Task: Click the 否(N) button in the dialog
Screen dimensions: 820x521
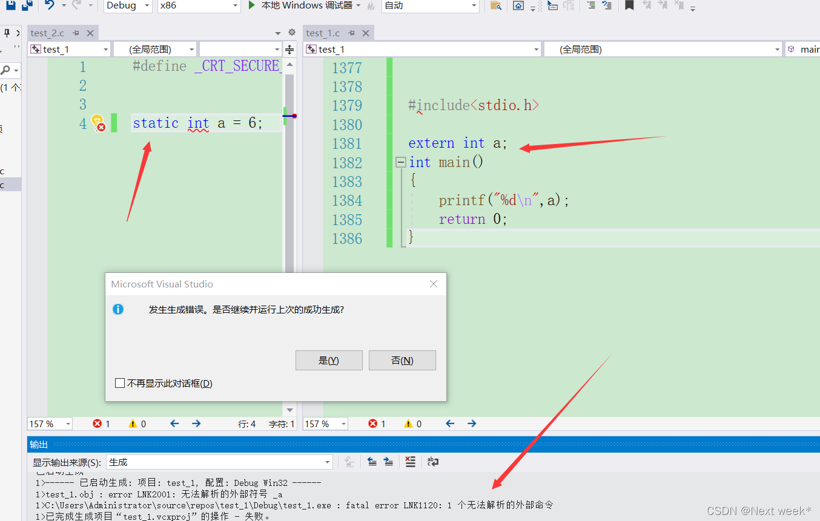Action: (402, 360)
